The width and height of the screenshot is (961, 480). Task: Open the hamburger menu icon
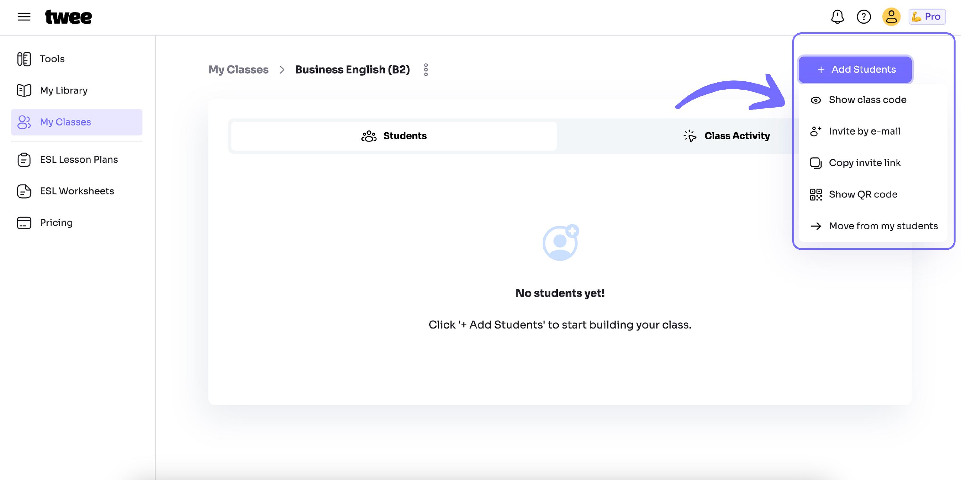(x=24, y=17)
